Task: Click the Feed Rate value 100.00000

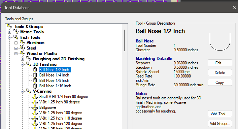Action: [182, 76]
